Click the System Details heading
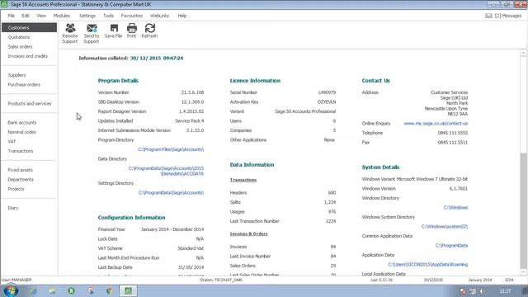 click(380, 167)
